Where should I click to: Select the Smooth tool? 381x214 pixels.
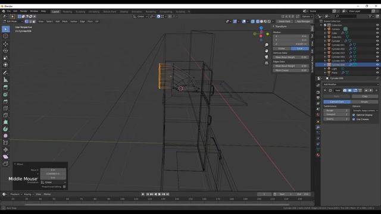[5, 136]
